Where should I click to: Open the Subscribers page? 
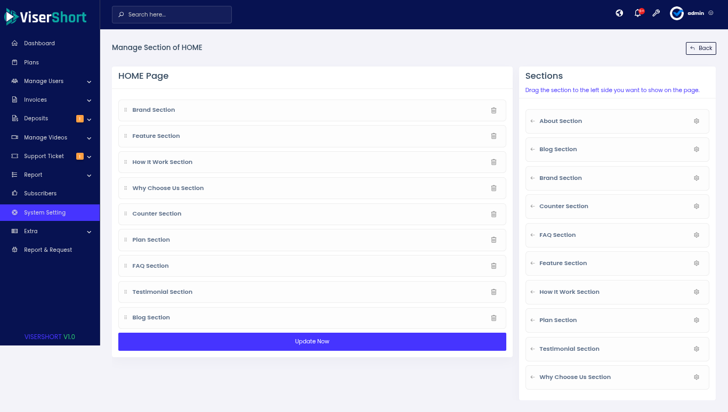point(40,194)
